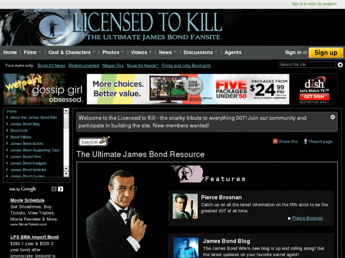Click the Pierce Brosnan feature link

[308, 218]
